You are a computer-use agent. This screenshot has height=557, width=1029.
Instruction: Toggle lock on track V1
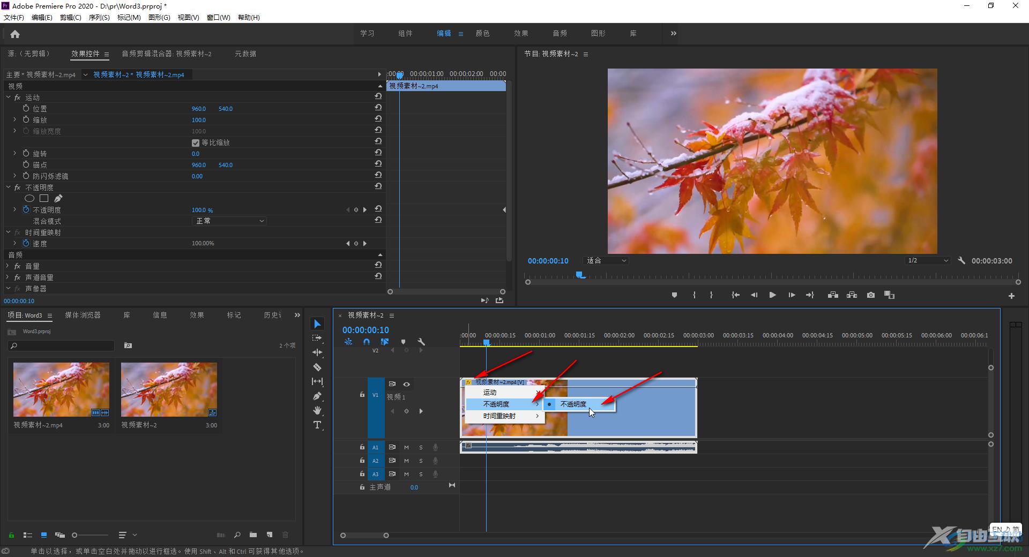coord(362,395)
